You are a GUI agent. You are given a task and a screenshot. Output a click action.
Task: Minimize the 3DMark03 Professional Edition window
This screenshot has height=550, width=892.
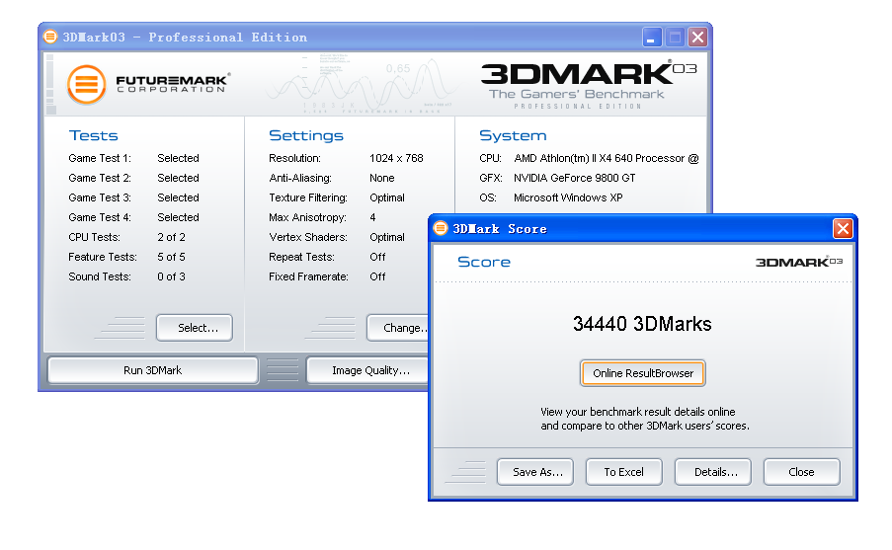tap(652, 38)
